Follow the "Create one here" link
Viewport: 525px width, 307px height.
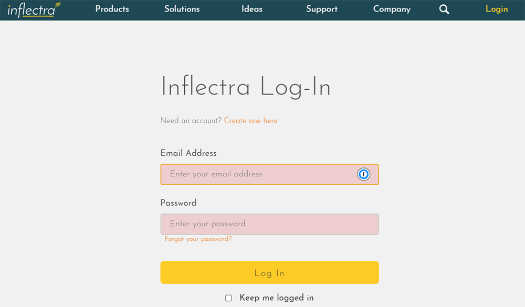(x=250, y=121)
